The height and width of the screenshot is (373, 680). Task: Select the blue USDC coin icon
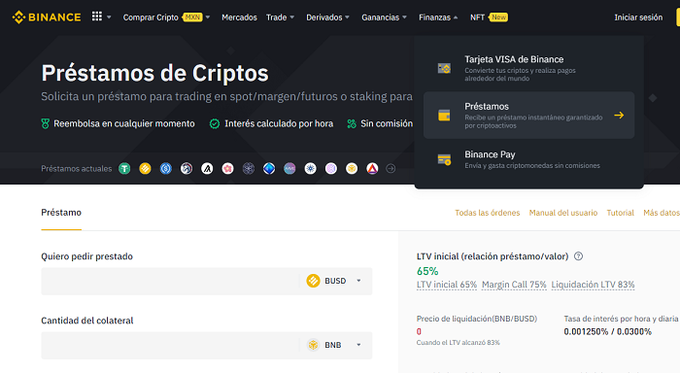pyautogui.click(x=166, y=168)
